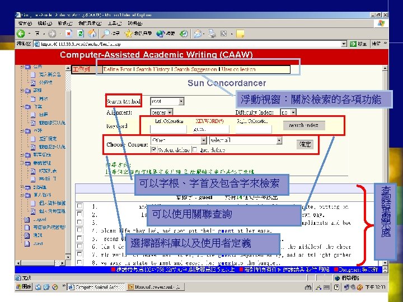
Task: Click the Logout page icon in tree
Action: [x=27, y=219]
